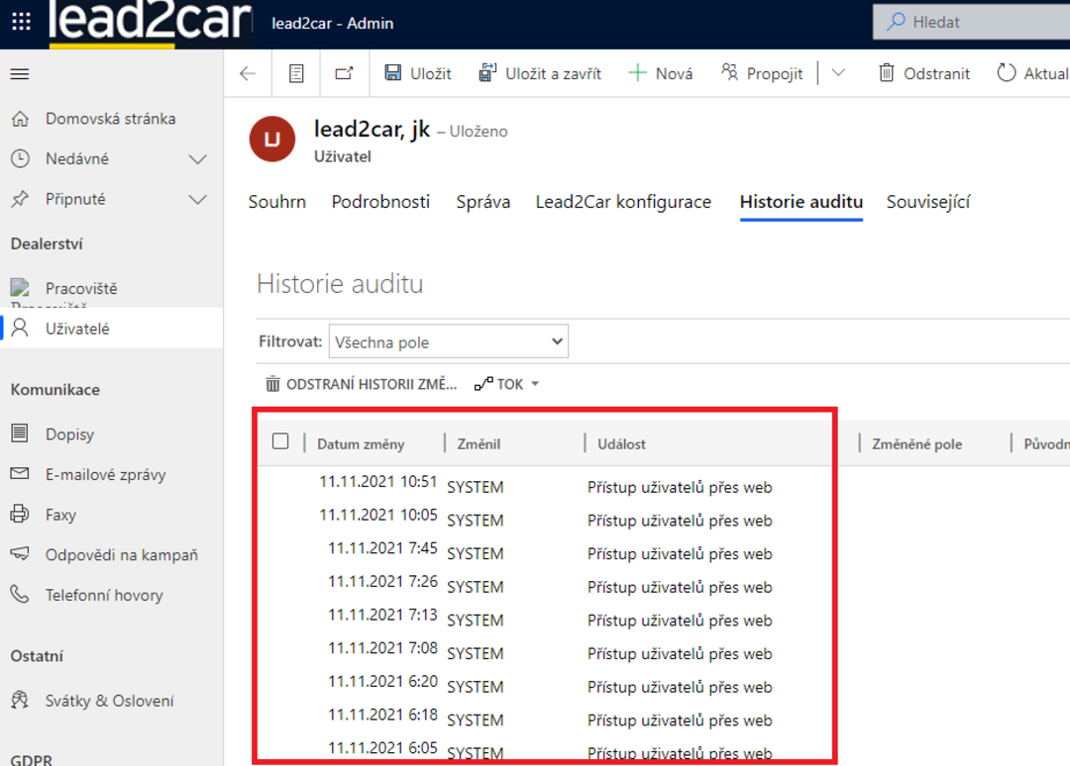The image size is (1070, 766).
Task: Create new record with Nová
Action: pyautogui.click(x=661, y=73)
